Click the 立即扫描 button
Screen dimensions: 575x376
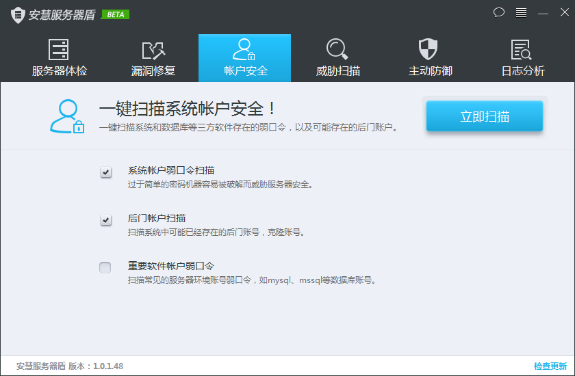pyautogui.click(x=485, y=116)
